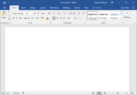Click the Decrease Font Size icon

coord(38,13)
